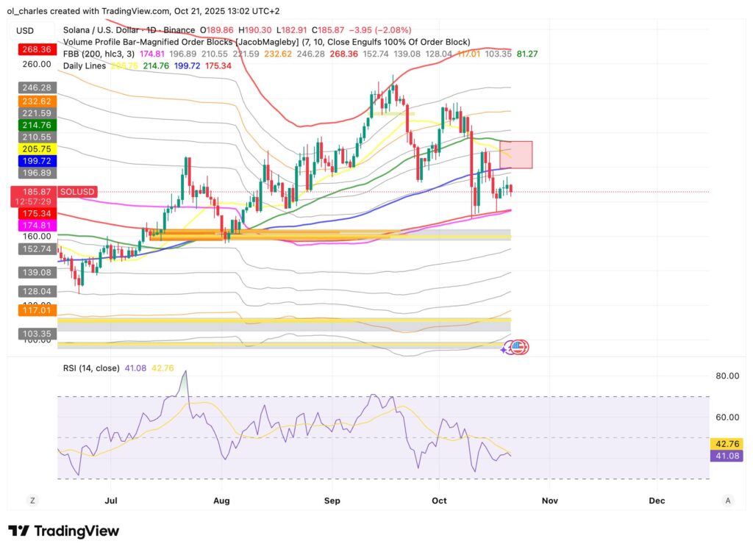Image resolution: width=753 pixels, height=552 pixels.
Task: Click the 185.87 current price tag
Action: [x=34, y=191]
